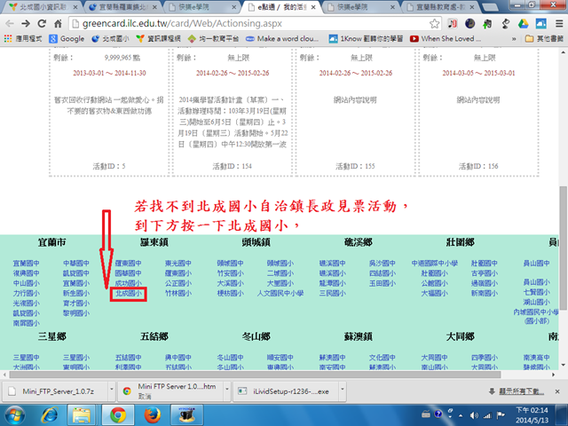Open the 羅東國中 school link

(x=128, y=264)
